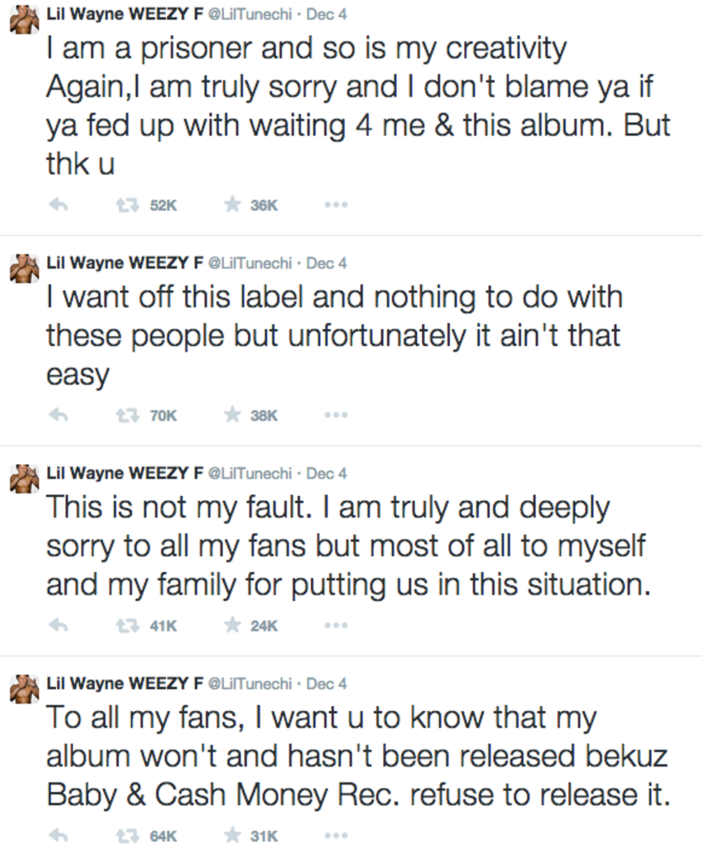Retweet the 'To all my fans' tweet
Viewport: 702px width, 862px height.
tap(127, 835)
